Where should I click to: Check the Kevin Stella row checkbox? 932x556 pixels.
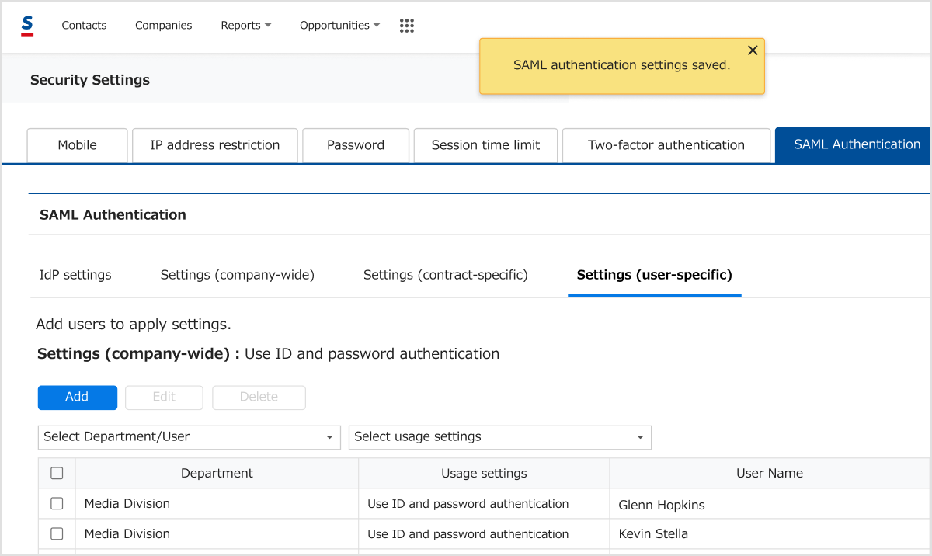coord(57,534)
